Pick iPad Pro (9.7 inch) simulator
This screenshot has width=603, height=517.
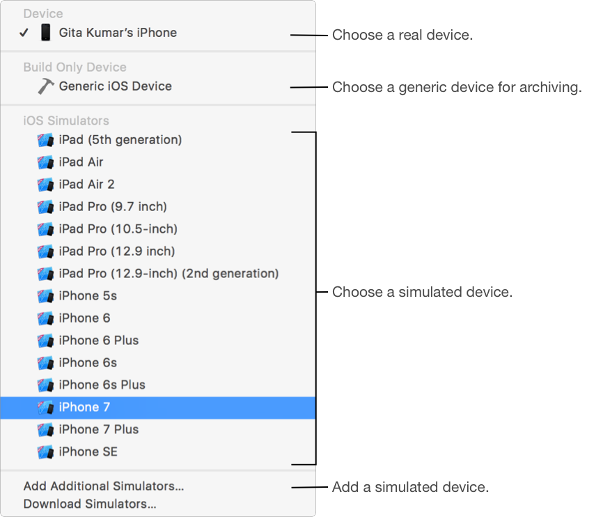tap(113, 207)
